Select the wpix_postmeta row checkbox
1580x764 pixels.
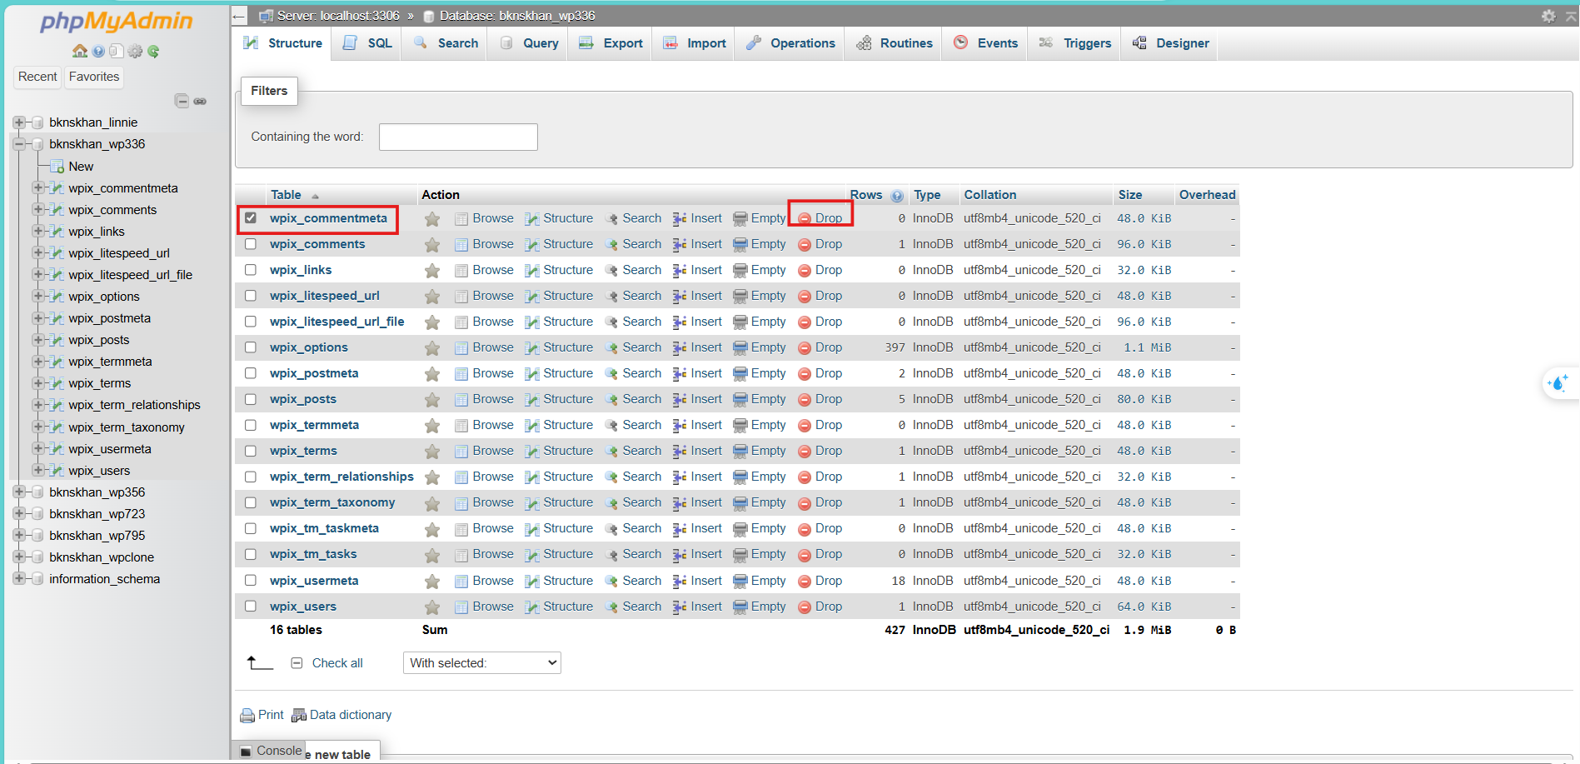(x=251, y=373)
